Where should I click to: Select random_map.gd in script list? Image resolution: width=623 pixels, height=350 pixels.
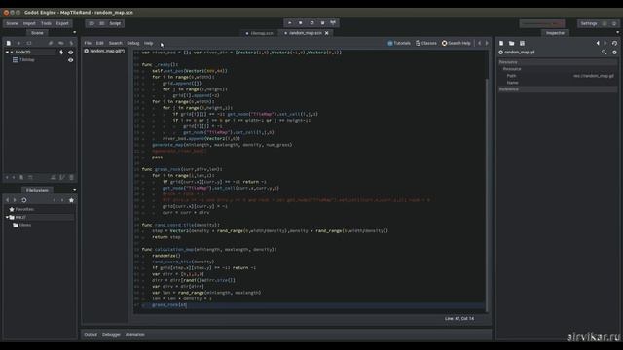(104, 51)
